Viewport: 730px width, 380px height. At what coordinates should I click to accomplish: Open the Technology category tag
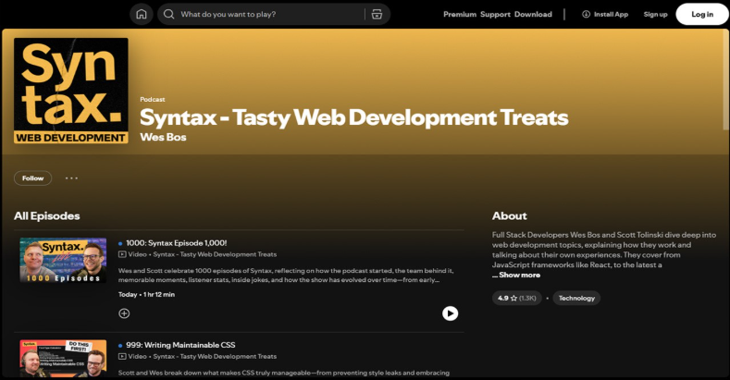tap(576, 298)
